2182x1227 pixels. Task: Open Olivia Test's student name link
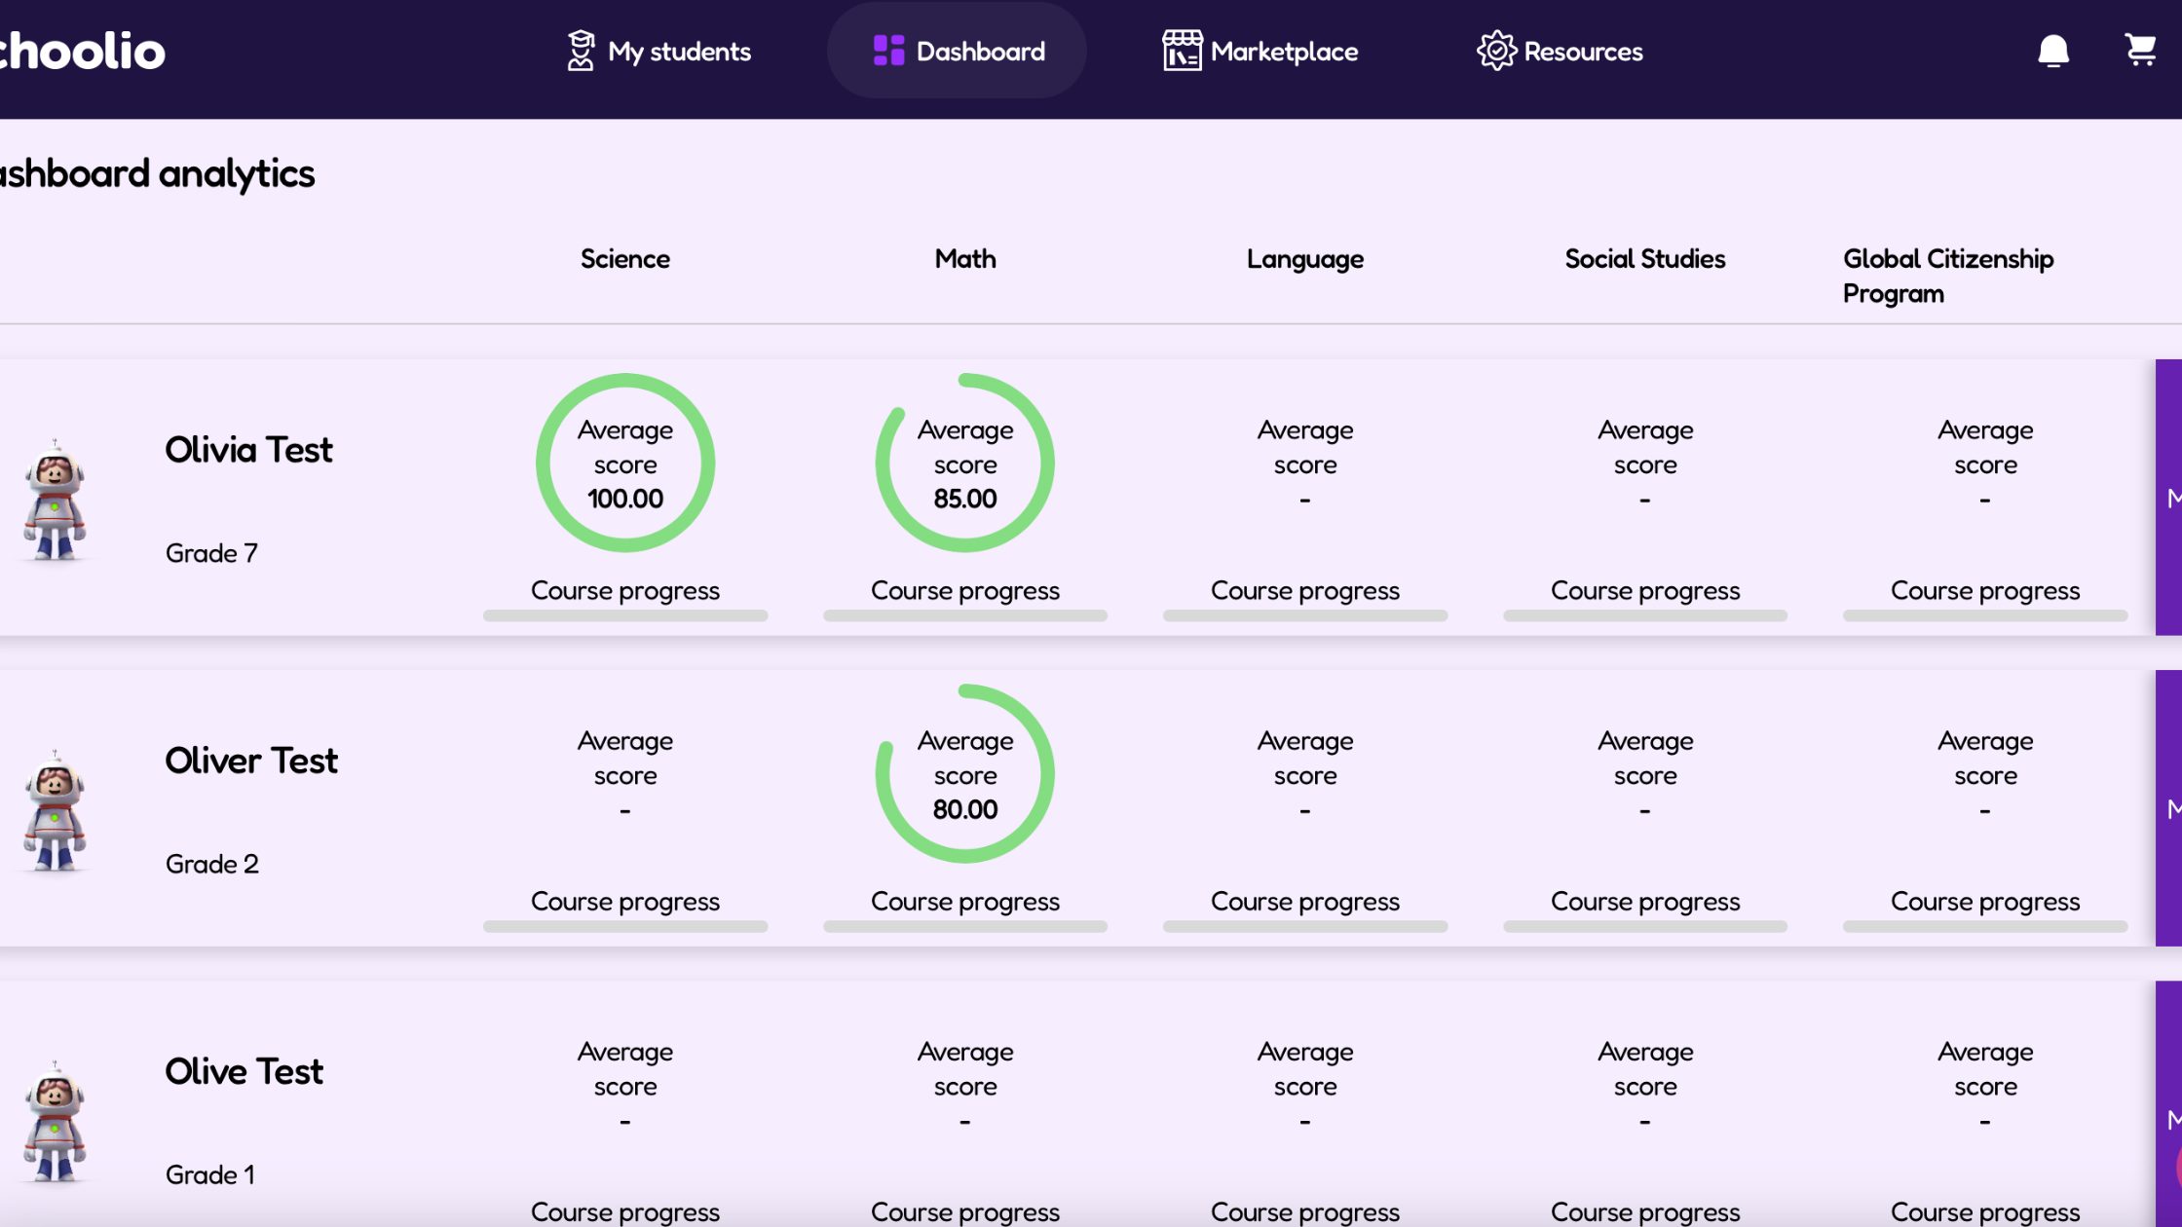[248, 450]
